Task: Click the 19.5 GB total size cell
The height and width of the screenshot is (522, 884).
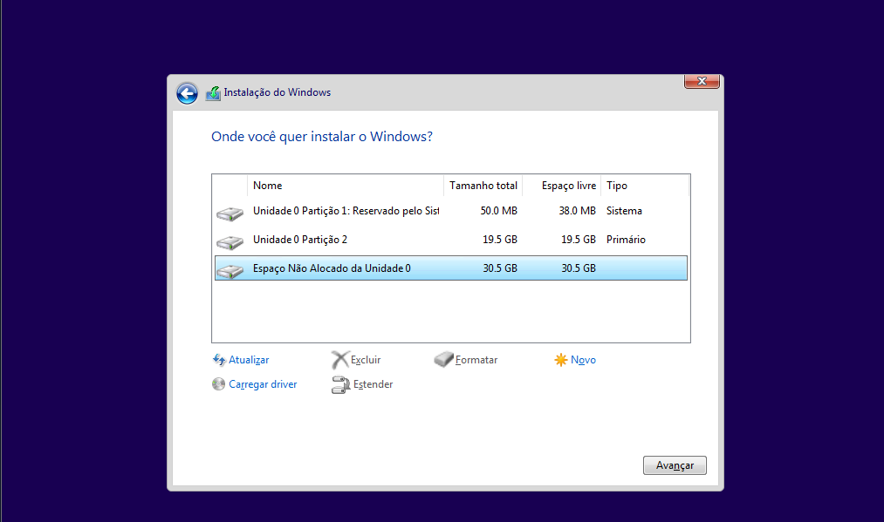Action: tap(500, 240)
